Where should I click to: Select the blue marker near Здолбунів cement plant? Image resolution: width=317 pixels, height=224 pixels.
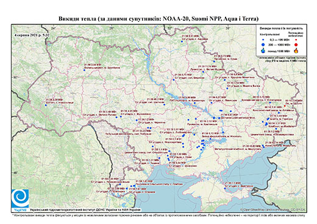point(84,70)
